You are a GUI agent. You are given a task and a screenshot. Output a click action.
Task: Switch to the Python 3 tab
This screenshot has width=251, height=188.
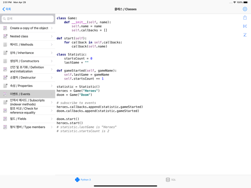click(x=83, y=180)
